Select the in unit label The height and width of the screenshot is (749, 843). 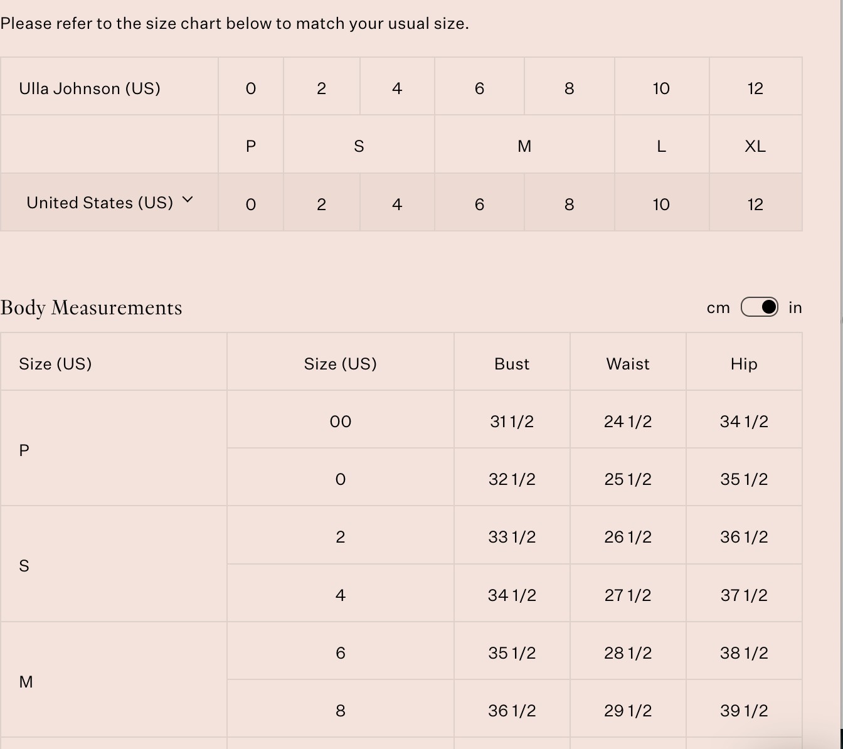[795, 307]
